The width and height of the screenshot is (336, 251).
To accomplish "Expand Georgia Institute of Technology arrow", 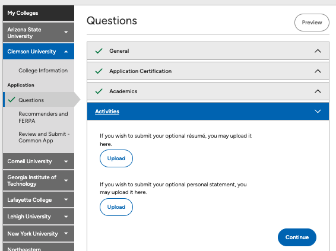I will coord(66,180).
